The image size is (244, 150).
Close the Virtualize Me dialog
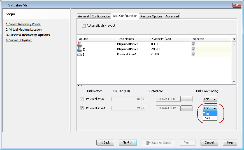[x=237, y=5]
